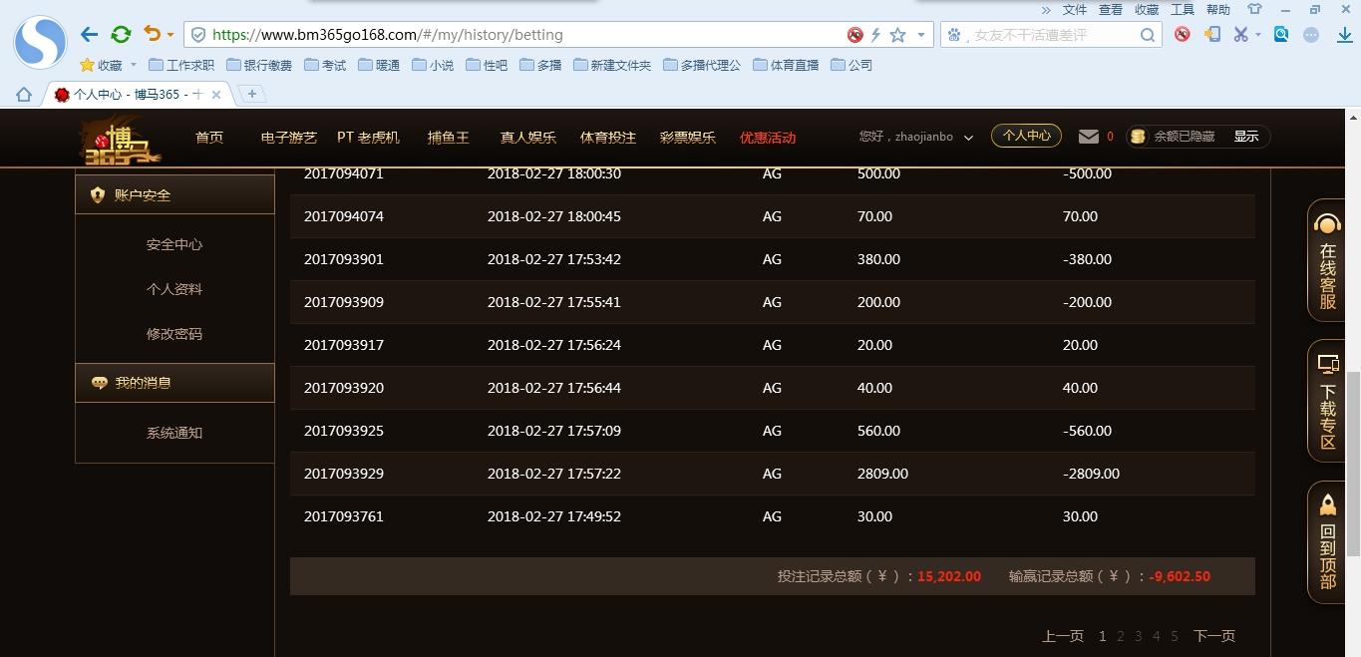Open 体育投注 navigation item
Image resolution: width=1361 pixels, height=657 pixels.
click(x=608, y=138)
